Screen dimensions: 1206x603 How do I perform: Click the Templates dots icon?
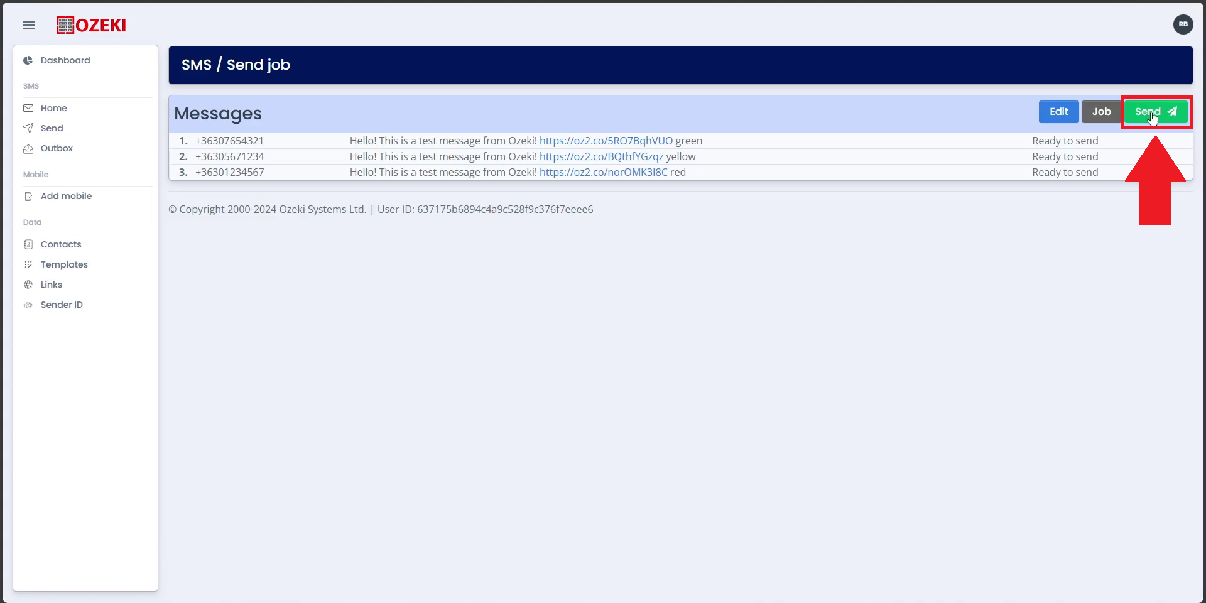pyautogui.click(x=28, y=264)
